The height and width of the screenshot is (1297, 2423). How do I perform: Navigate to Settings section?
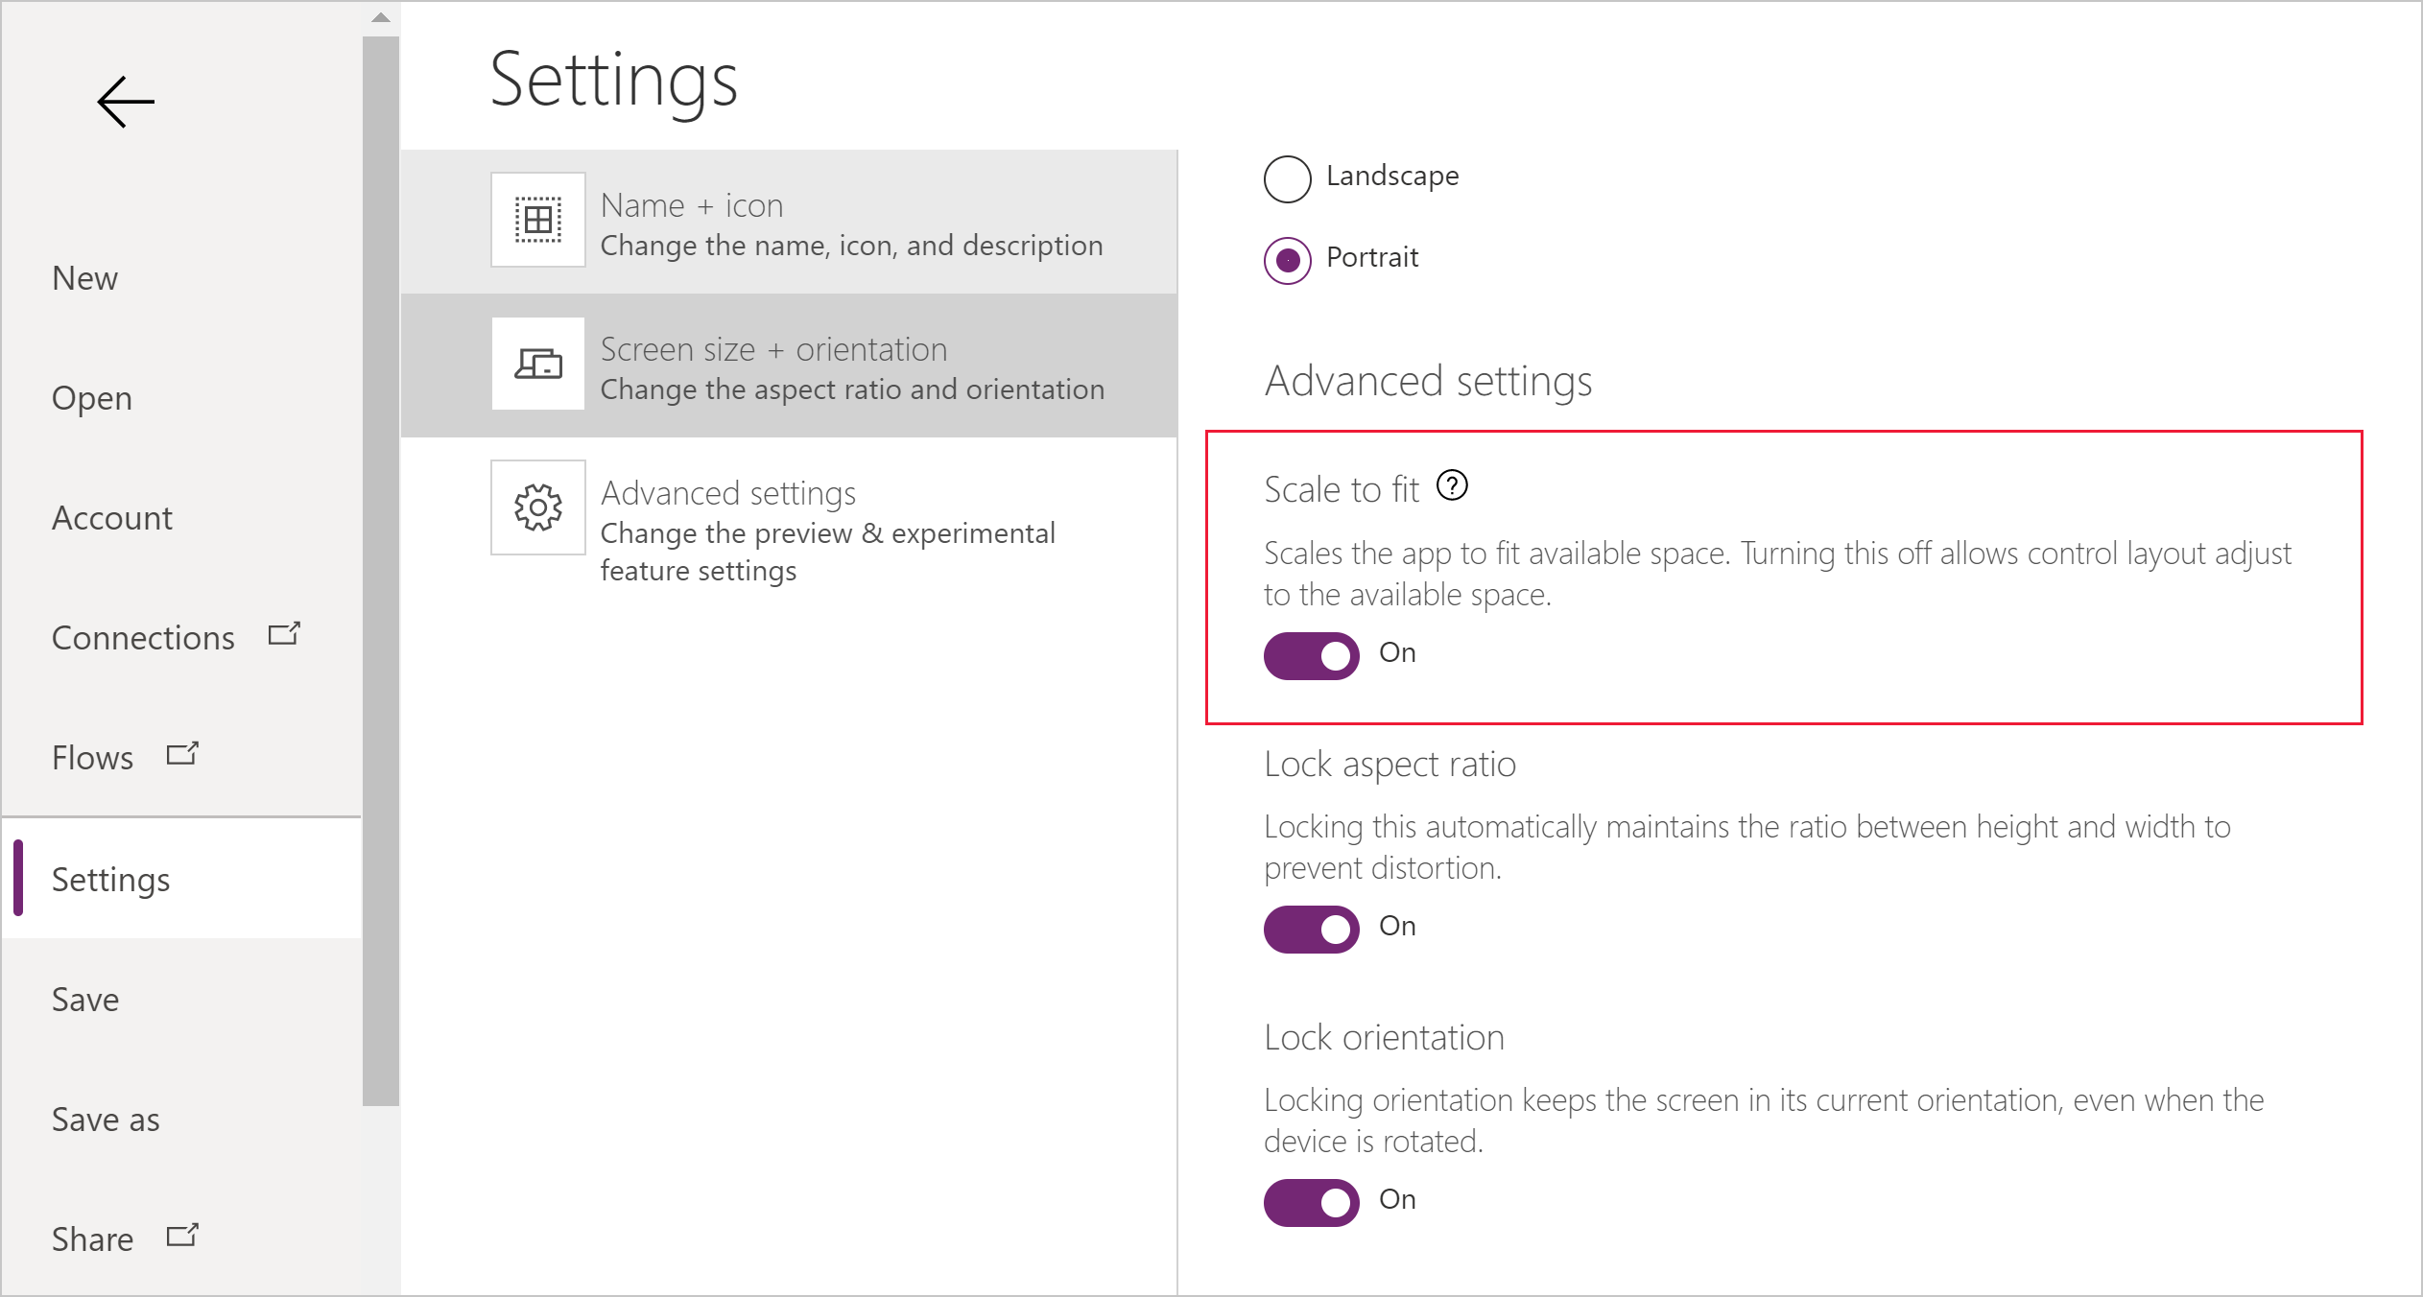(109, 876)
